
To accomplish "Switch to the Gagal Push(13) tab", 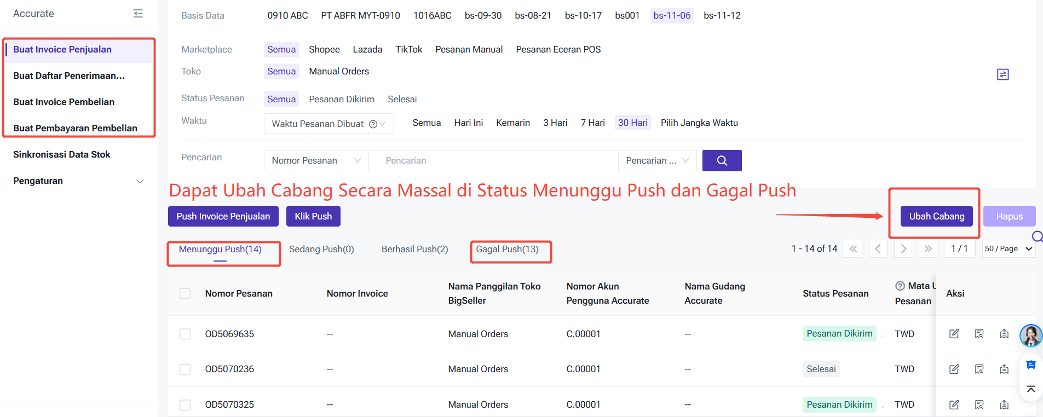I will click(x=507, y=250).
